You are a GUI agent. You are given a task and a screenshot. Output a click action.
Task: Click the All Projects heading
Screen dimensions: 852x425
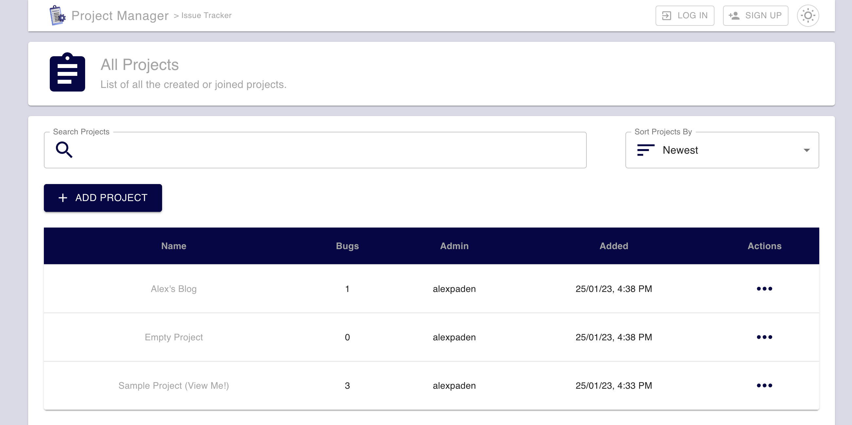pyautogui.click(x=139, y=64)
